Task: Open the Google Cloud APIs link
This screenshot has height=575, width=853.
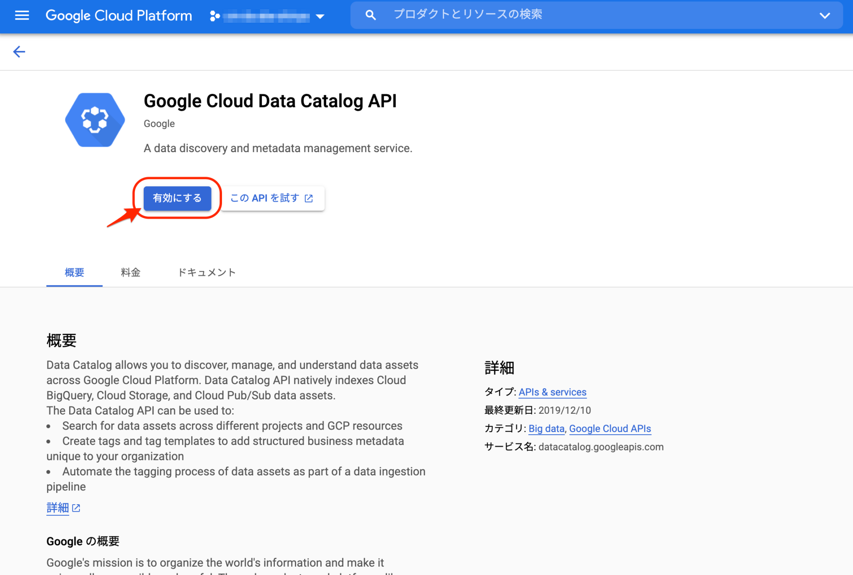Action: [610, 428]
